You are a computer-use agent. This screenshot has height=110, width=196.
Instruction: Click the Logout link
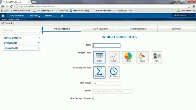(x=183, y=15)
